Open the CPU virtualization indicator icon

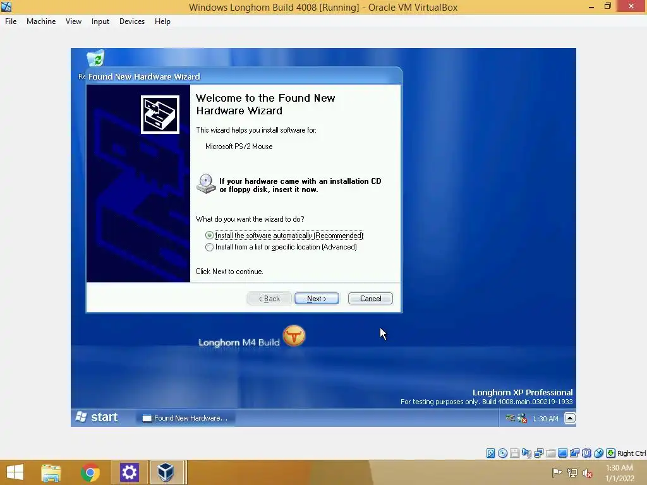[x=586, y=453]
